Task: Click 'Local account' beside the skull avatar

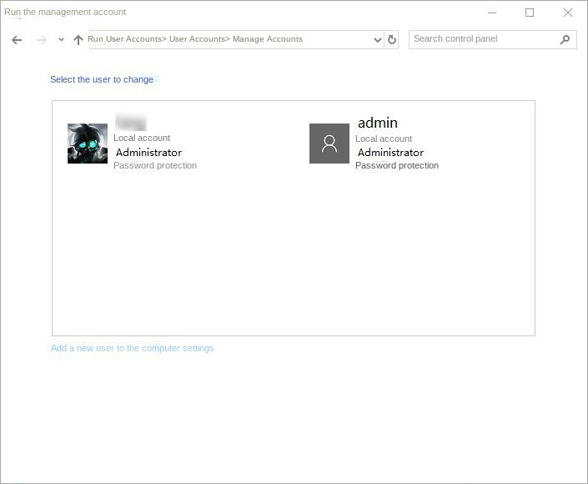Action: click(x=142, y=138)
